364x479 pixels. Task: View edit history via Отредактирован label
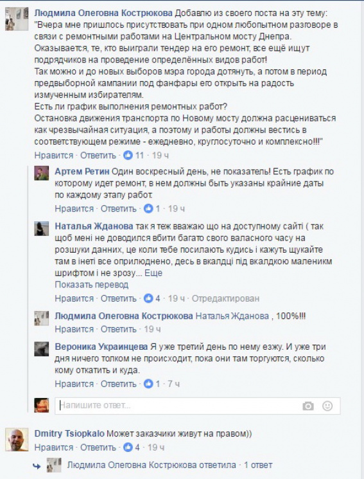tap(225, 298)
